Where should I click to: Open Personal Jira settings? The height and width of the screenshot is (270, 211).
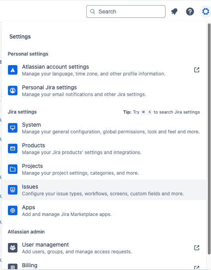coord(104,91)
